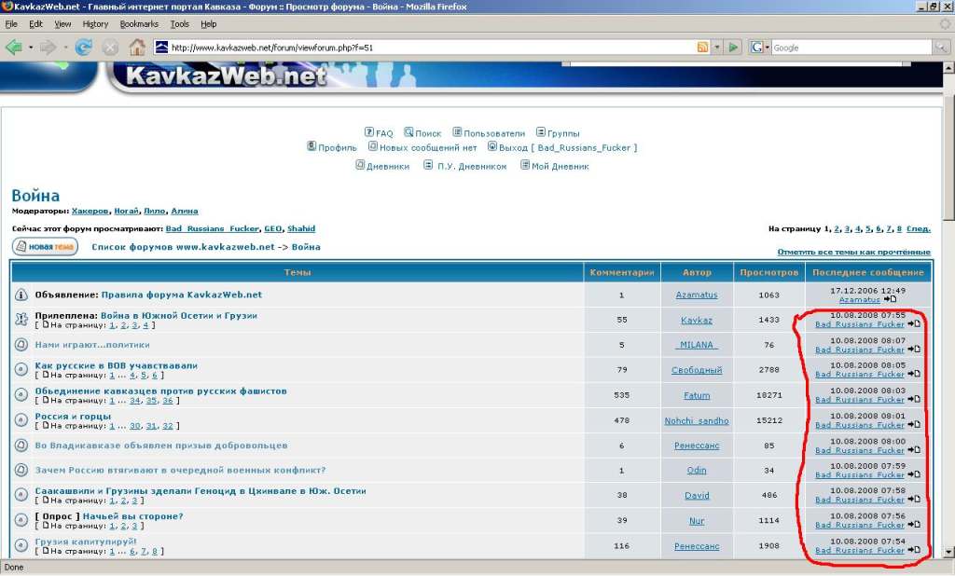Check Новых сообщений нет messages link
The height and width of the screenshot is (576, 955).
(x=427, y=147)
